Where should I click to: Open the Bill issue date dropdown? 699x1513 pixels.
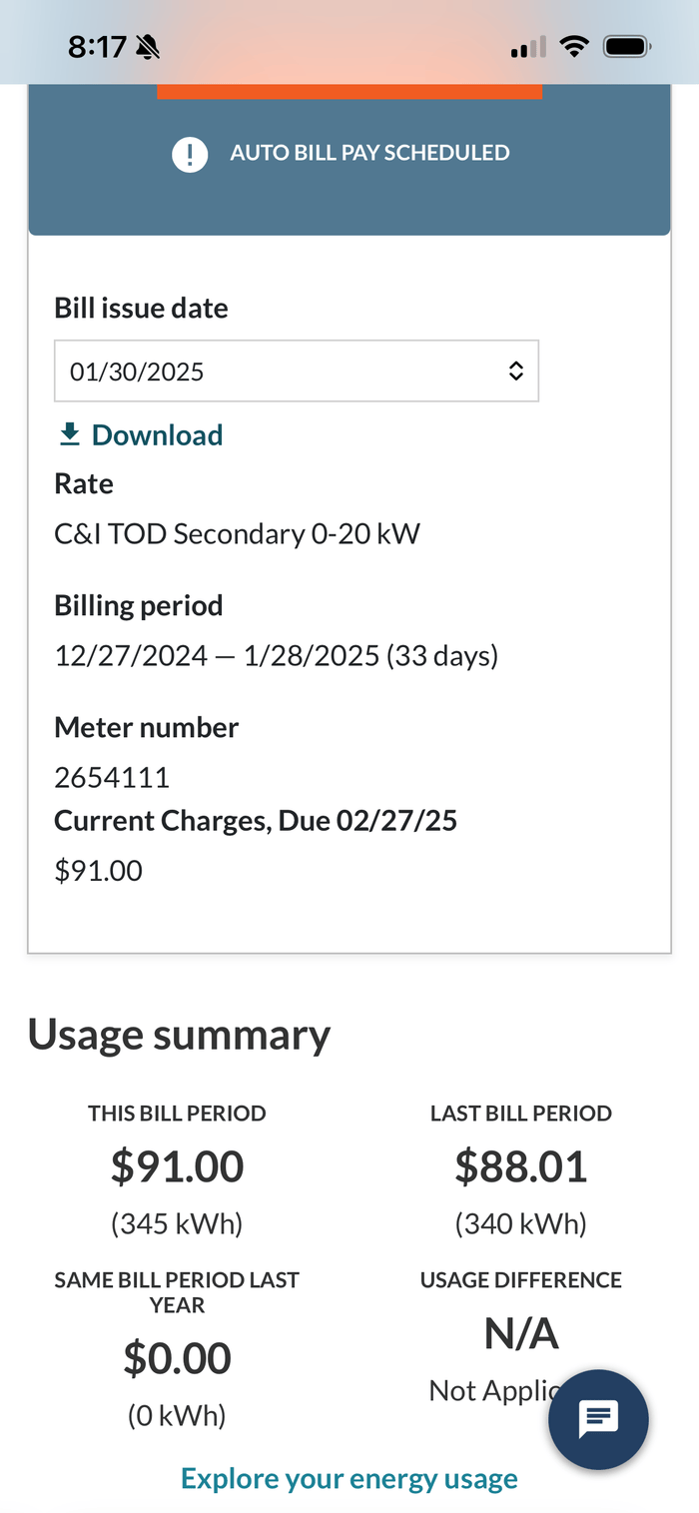coord(296,372)
